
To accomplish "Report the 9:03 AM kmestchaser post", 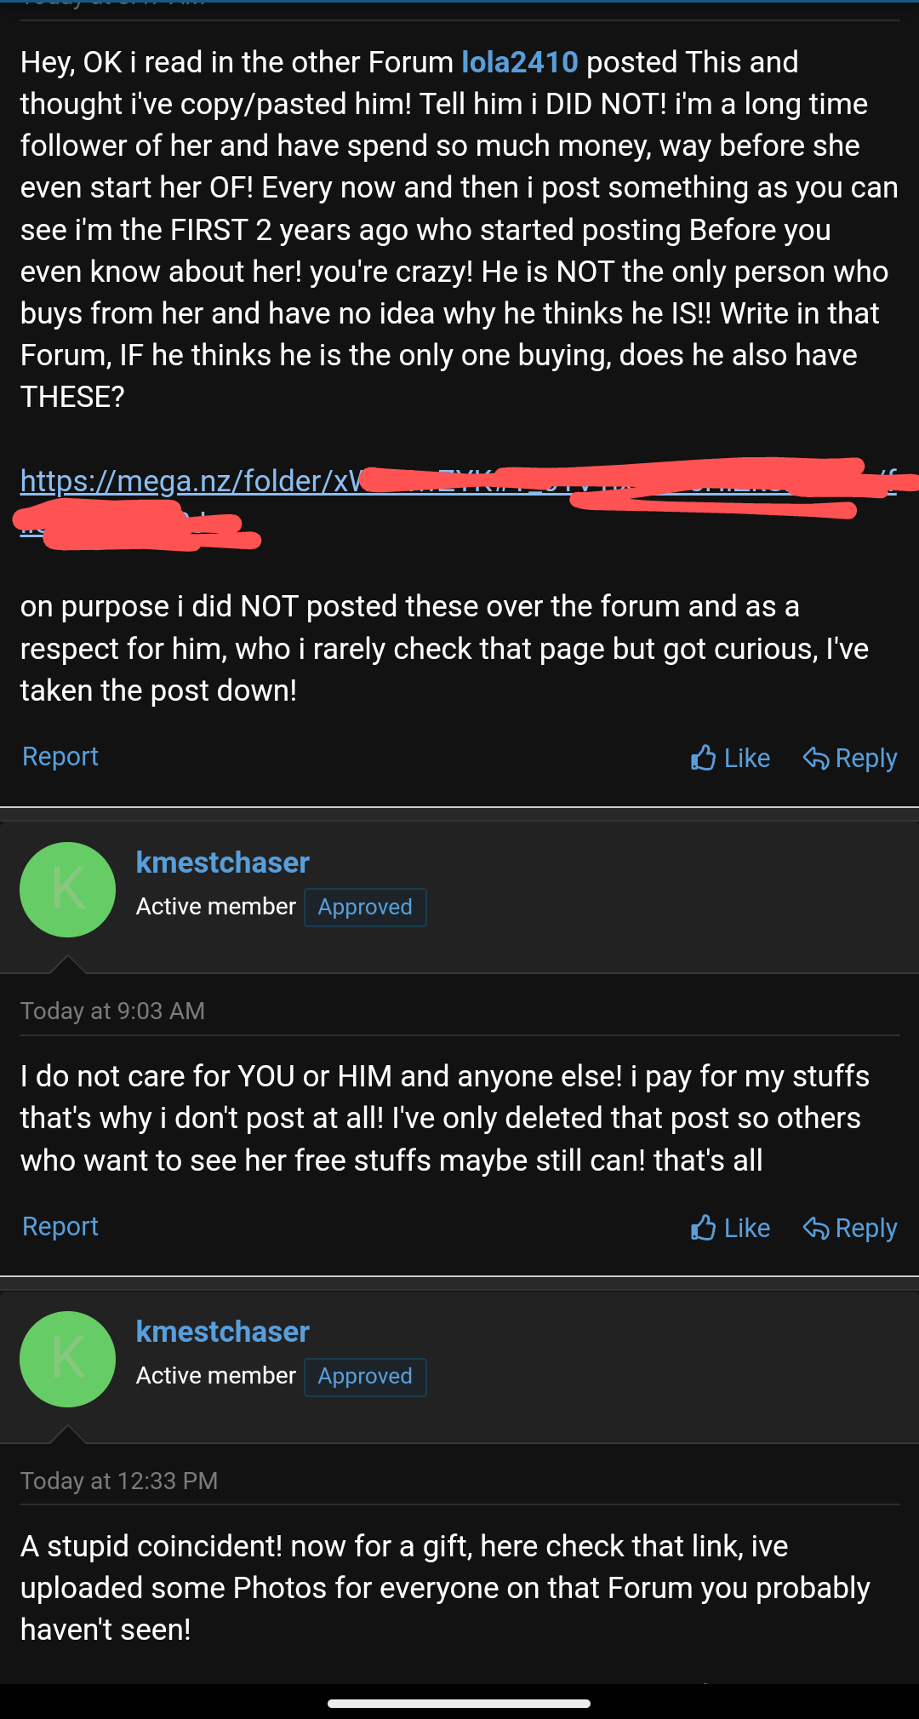I will [60, 1226].
